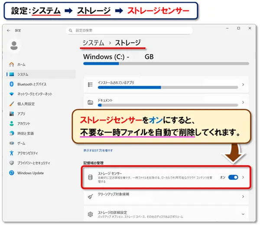Open アクセシビリティ section
Screen dimensions: 260x226
pyautogui.click(x=41, y=153)
